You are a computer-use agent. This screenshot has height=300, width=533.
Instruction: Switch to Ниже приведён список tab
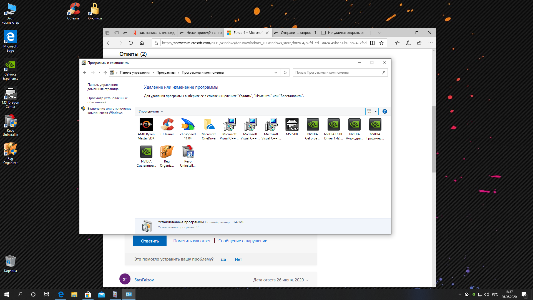(x=201, y=33)
